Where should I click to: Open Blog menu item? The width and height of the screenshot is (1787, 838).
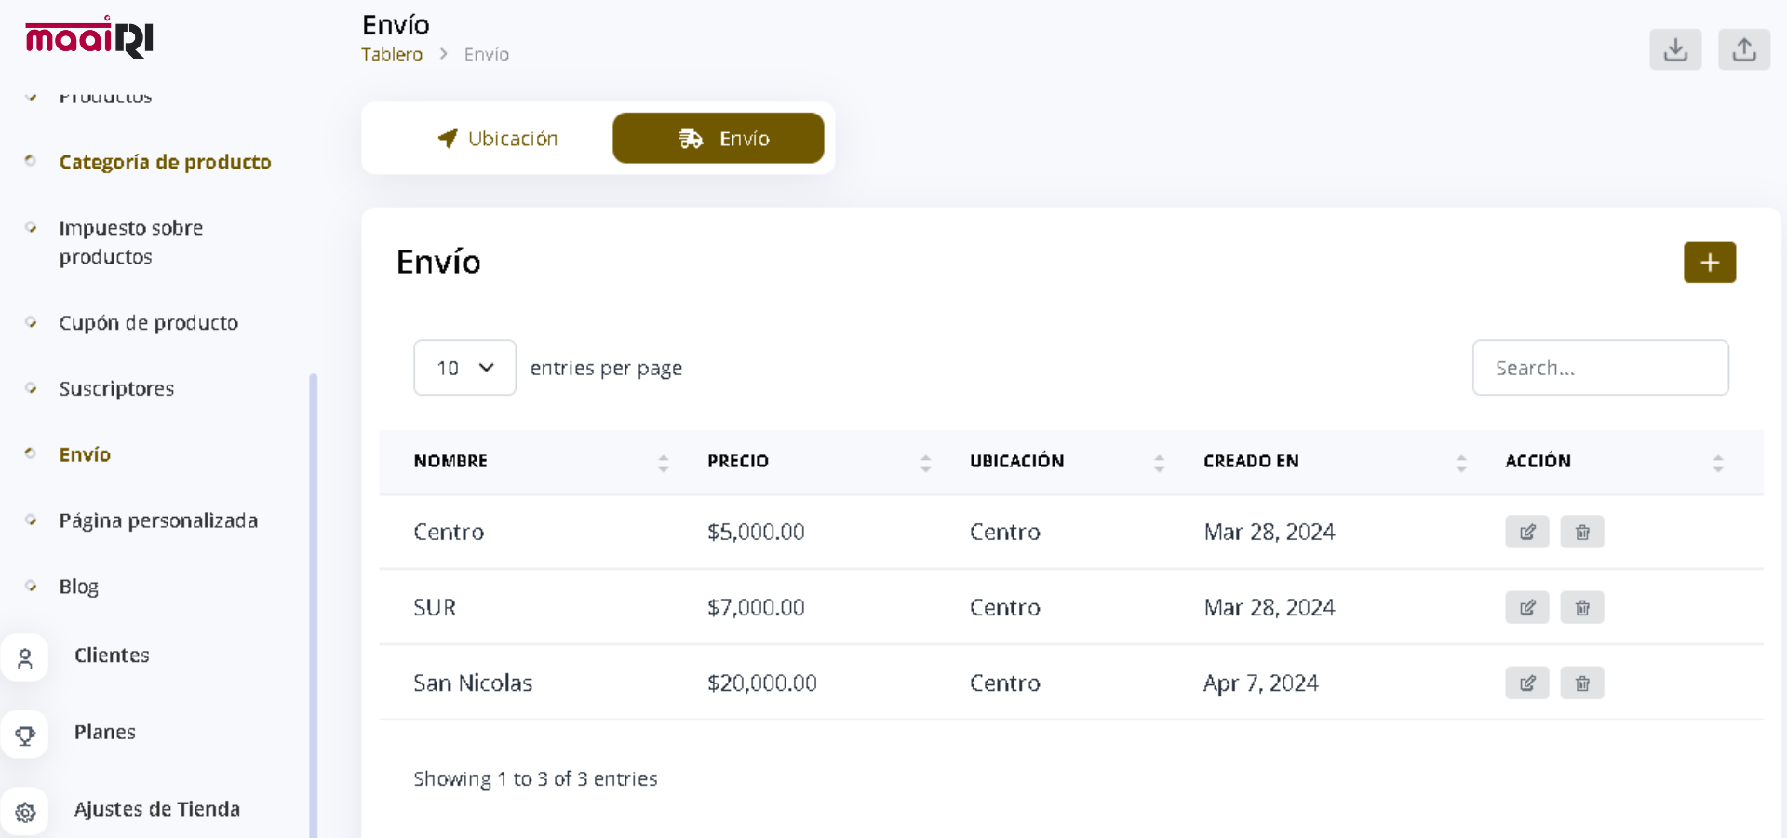[x=79, y=587]
